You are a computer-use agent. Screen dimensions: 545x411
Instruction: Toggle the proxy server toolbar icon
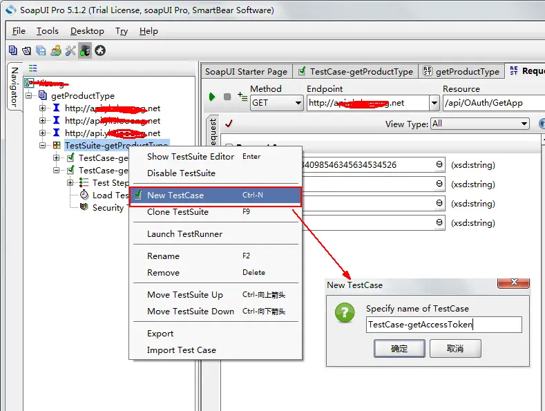point(85,50)
